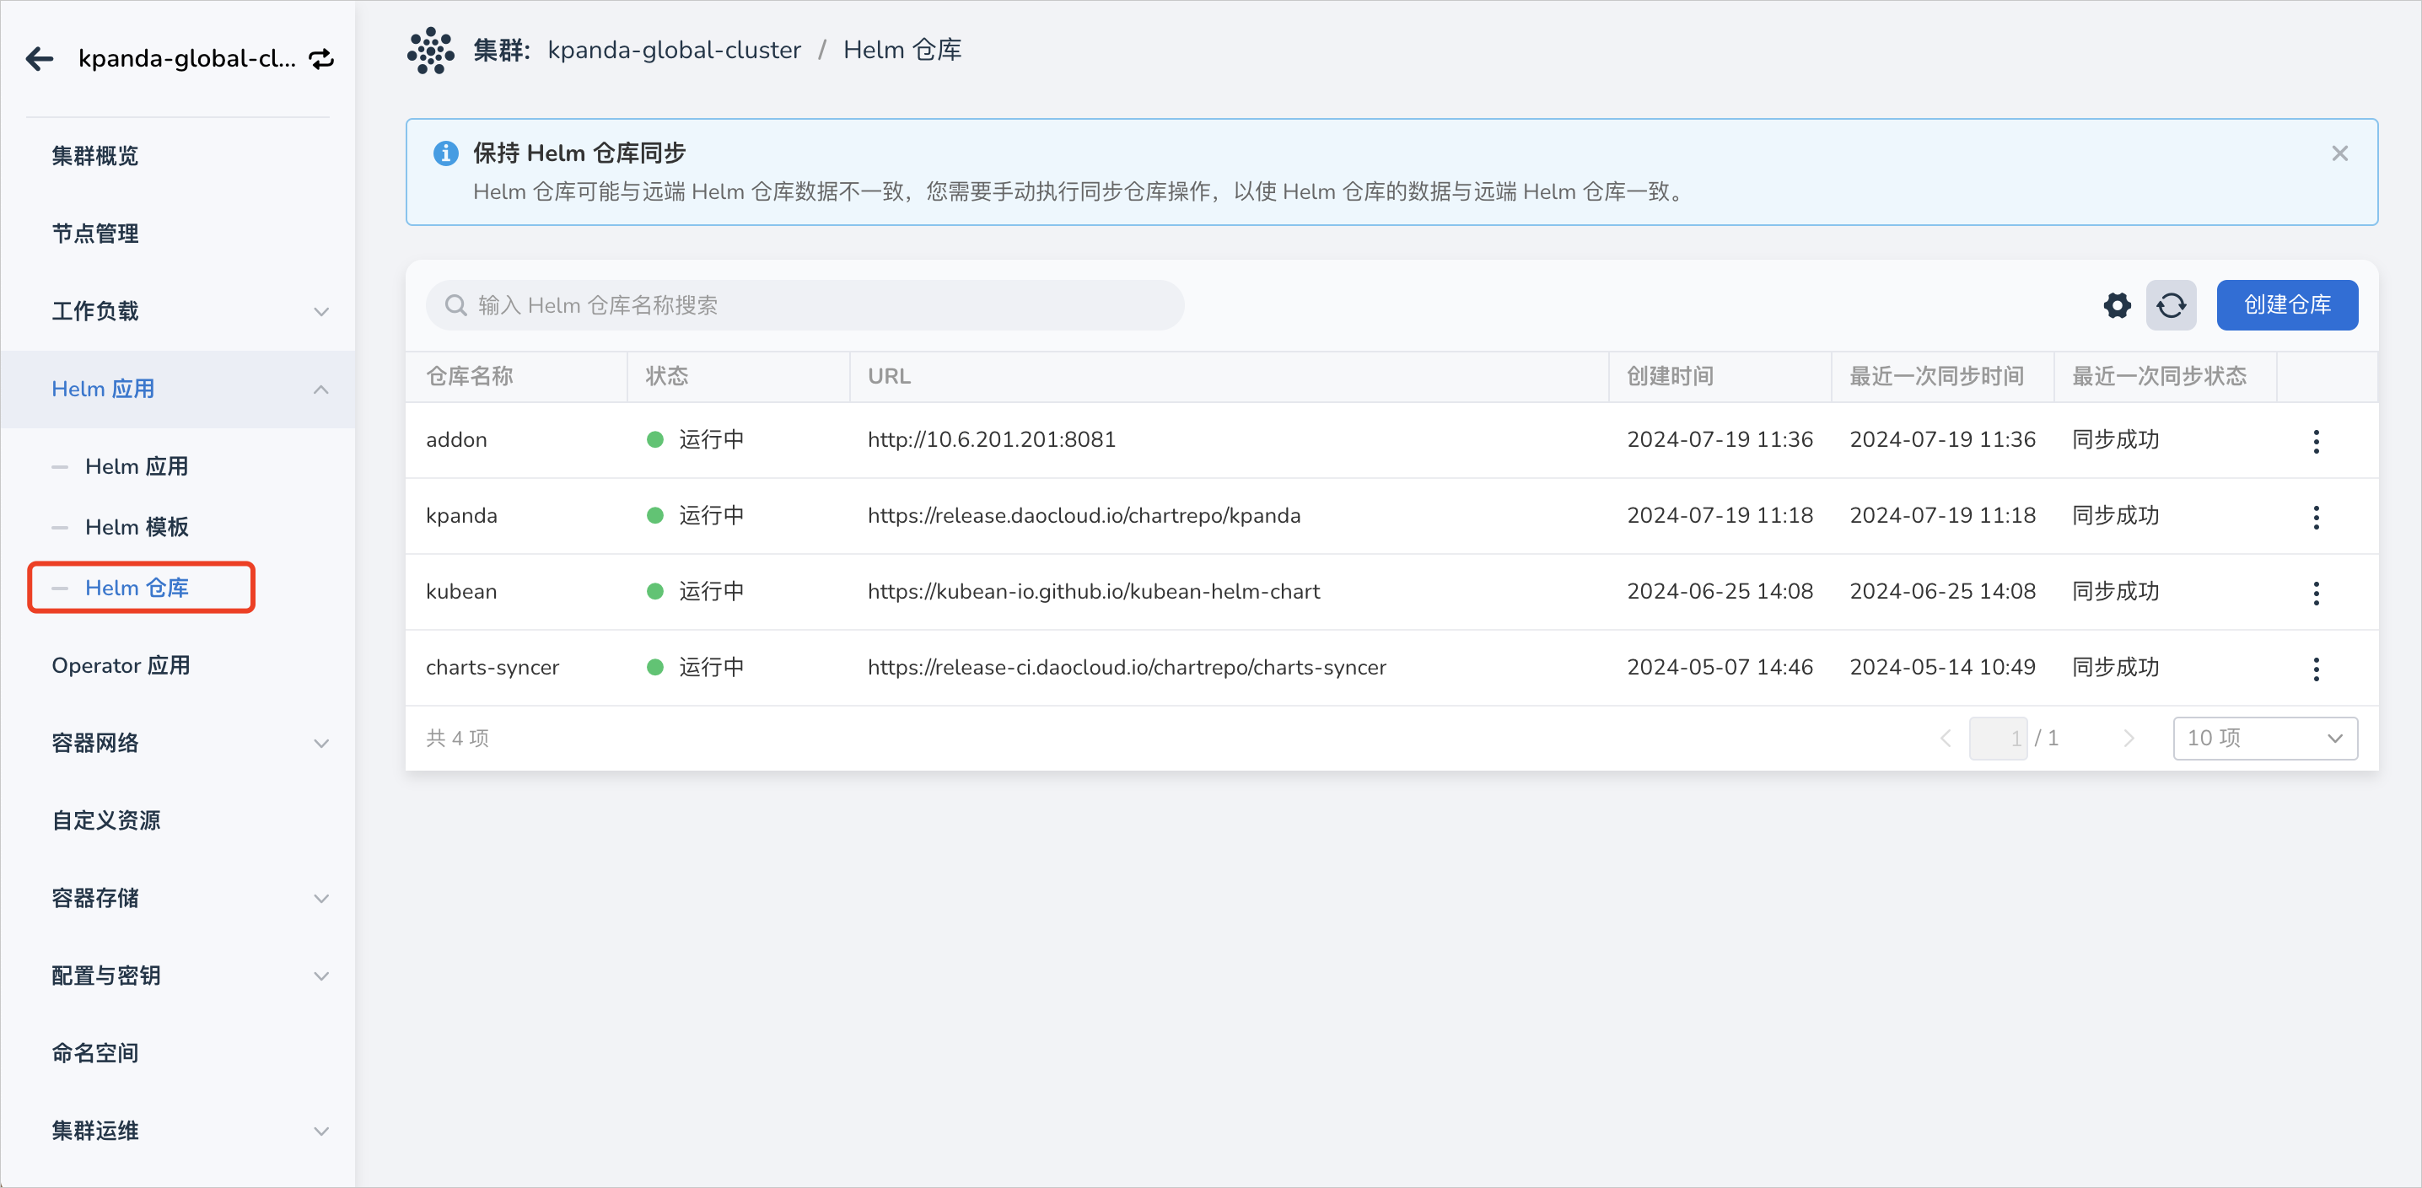Image resolution: width=2422 pixels, height=1188 pixels.
Task: Click the kubean repository name
Action: [x=461, y=592]
